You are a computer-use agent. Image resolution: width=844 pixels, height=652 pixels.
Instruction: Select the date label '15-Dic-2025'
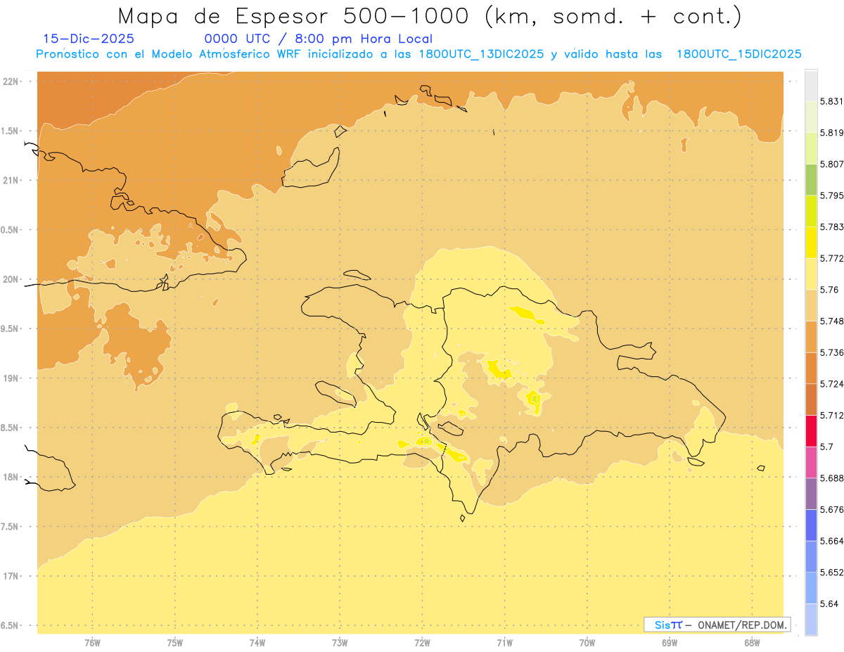click(89, 39)
